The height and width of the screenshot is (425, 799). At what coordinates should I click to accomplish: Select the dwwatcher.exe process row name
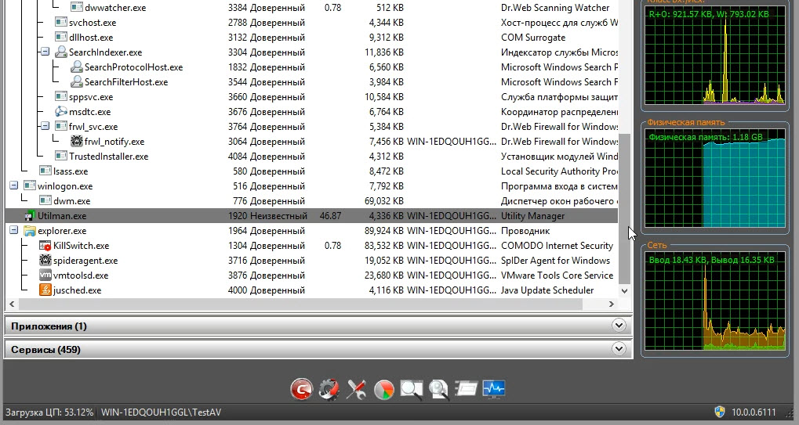[x=115, y=8]
